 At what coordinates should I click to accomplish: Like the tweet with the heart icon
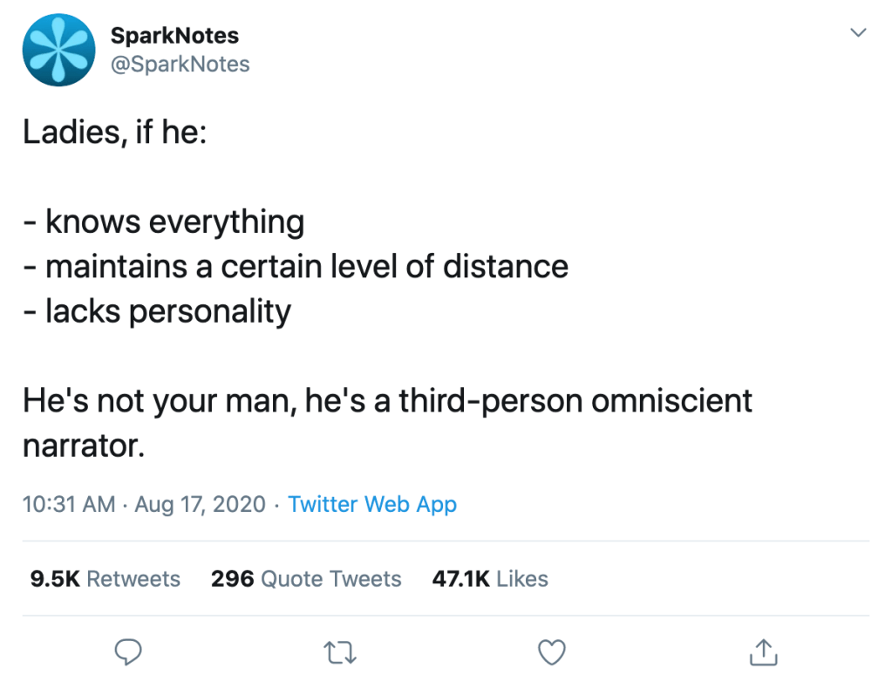(x=551, y=651)
